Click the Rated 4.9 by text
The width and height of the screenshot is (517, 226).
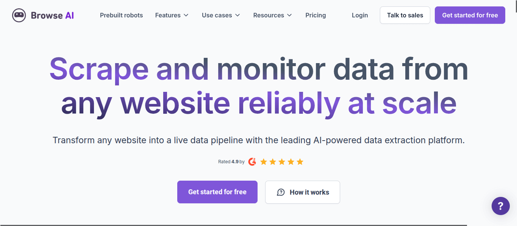click(231, 162)
